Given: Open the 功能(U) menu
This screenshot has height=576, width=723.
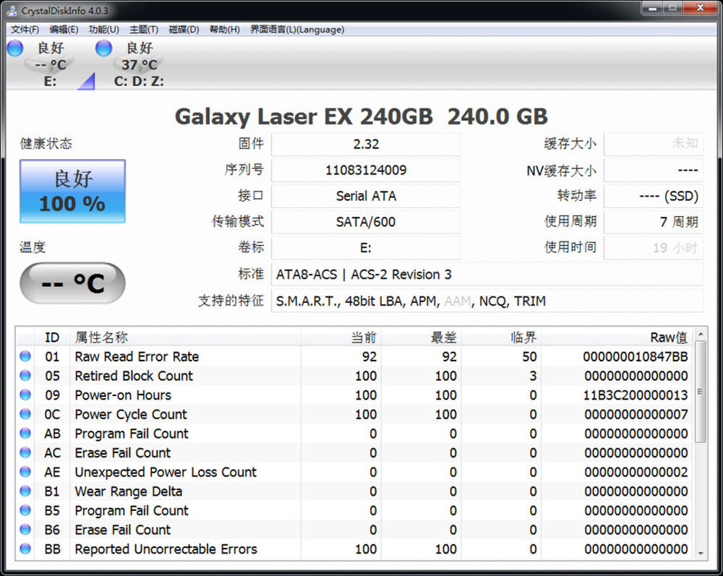Looking at the screenshot, I should coord(103,30).
